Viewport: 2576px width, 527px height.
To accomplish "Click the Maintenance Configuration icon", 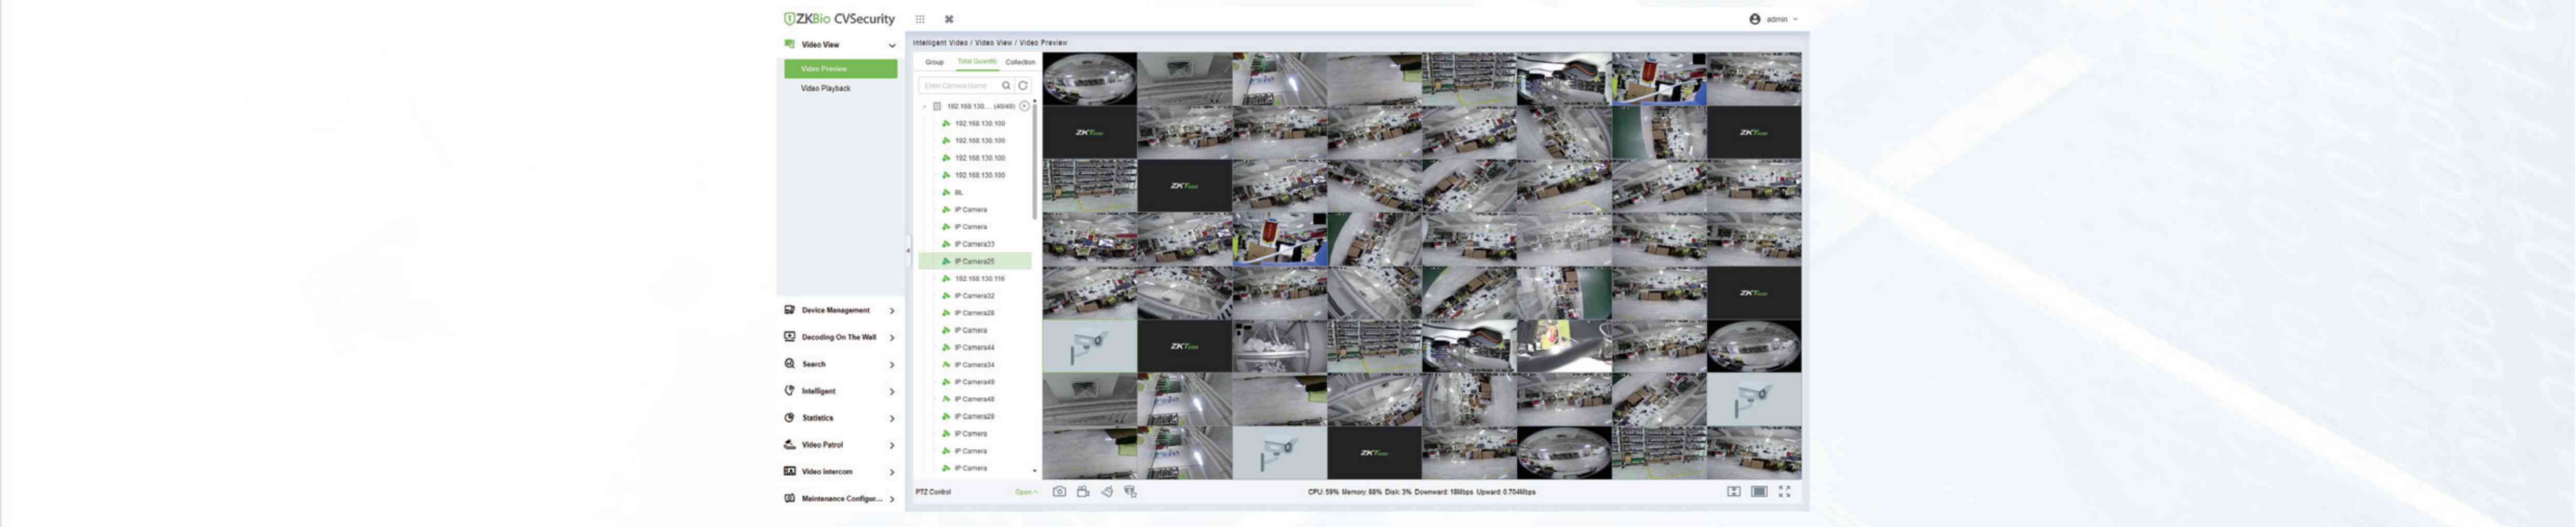I will click(x=789, y=498).
